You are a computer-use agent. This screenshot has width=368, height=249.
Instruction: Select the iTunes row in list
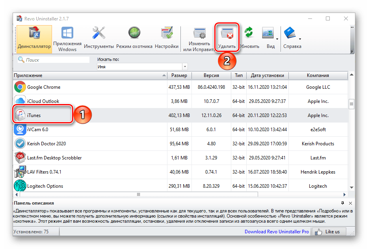tap(34, 115)
